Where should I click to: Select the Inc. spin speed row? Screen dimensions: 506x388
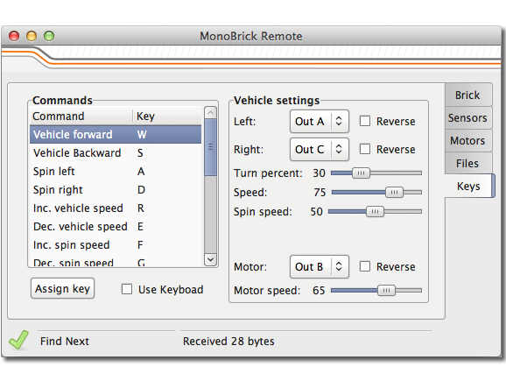click(116, 244)
